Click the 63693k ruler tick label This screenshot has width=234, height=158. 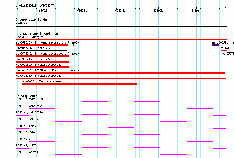(x=82, y=11)
